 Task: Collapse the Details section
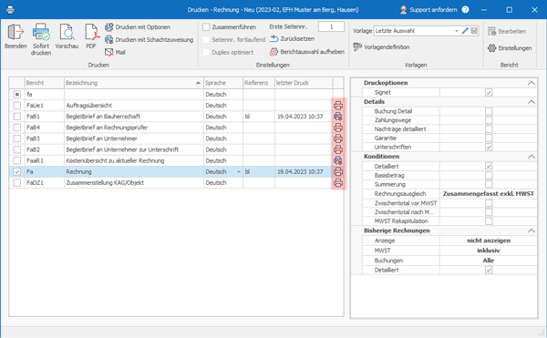(x=531, y=102)
